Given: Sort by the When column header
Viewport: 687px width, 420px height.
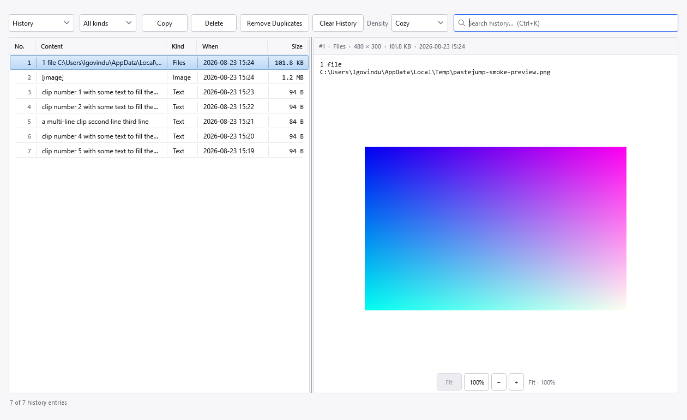Looking at the screenshot, I should [x=232, y=46].
